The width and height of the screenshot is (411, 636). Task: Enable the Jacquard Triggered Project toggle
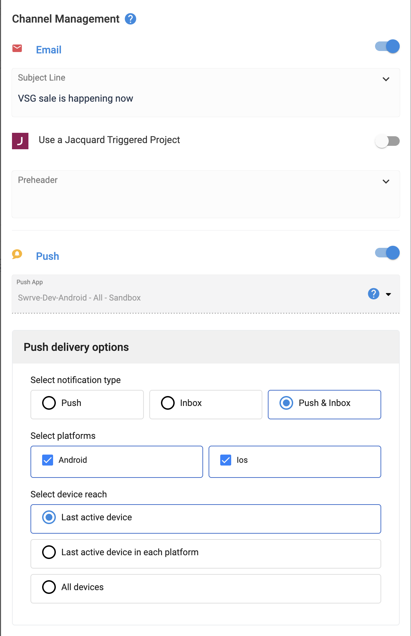[x=387, y=141]
